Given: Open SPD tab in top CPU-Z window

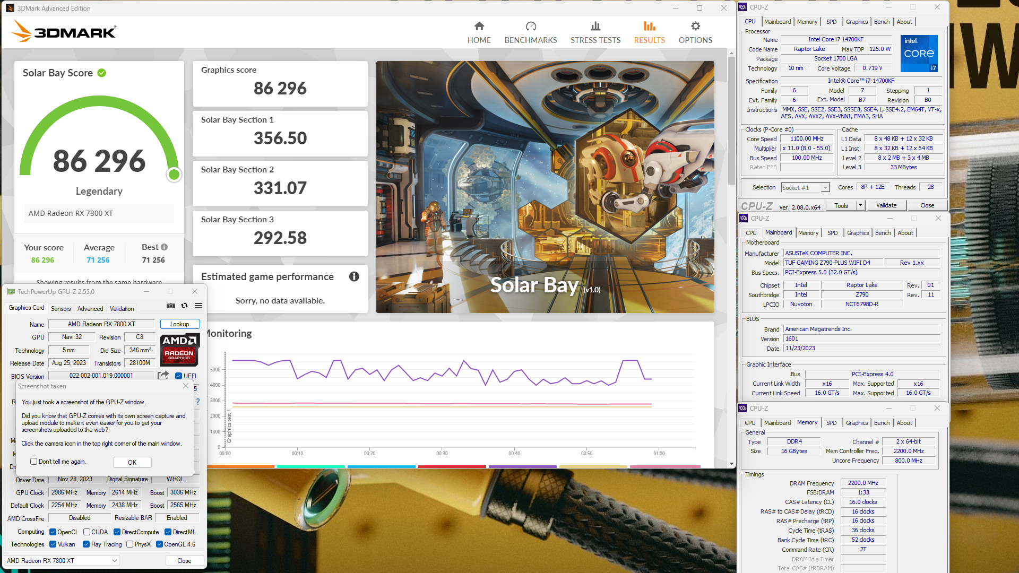Looking at the screenshot, I should pyautogui.click(x=831, y=22).
